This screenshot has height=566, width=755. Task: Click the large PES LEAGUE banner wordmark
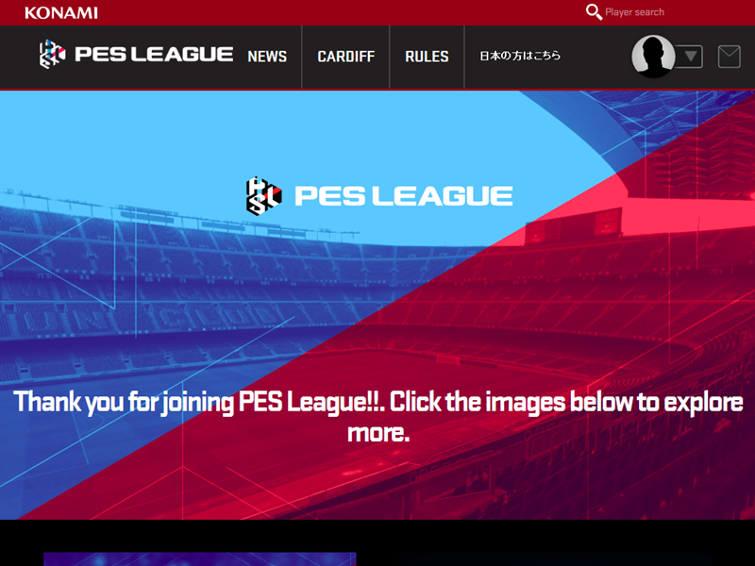coord(404,196)
